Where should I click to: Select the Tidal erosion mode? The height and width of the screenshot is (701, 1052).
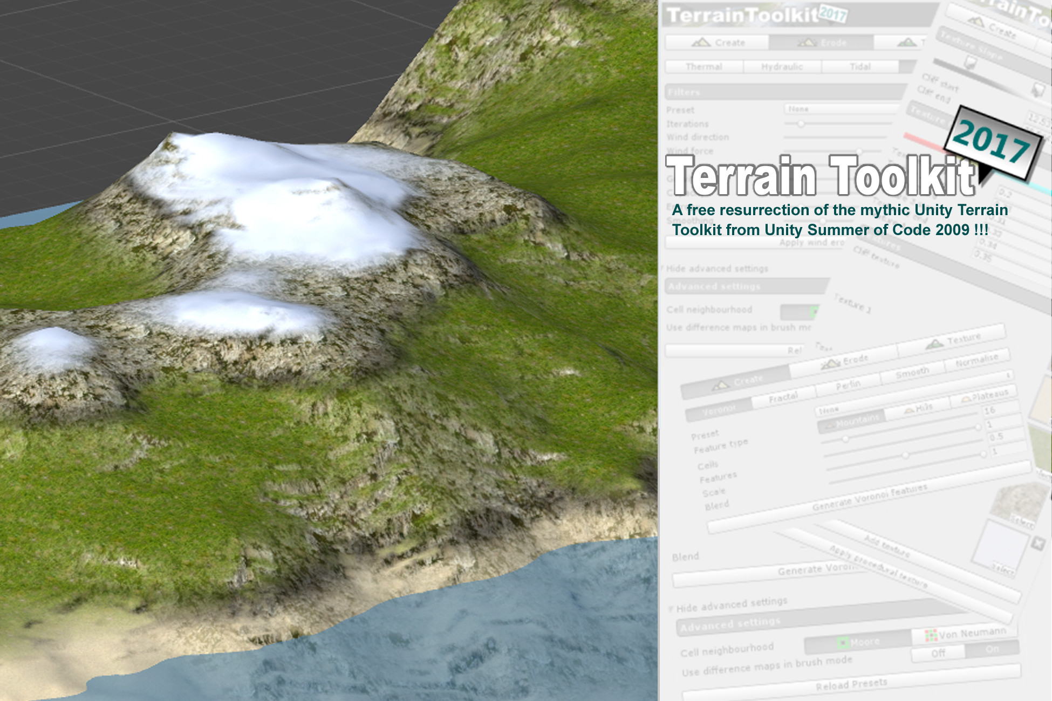[860, 66]
